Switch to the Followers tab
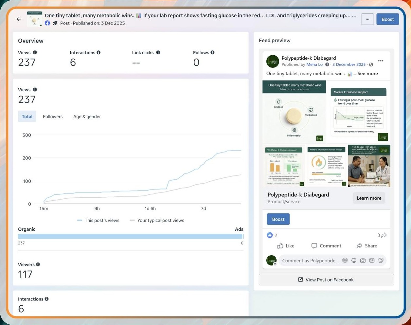This screenshot has height=325, width=411. click(x=53, y=117)
